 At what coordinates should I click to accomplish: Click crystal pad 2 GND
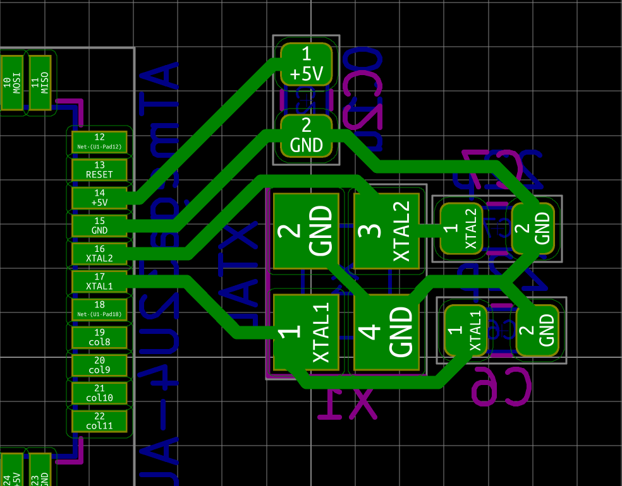pyautogui.click(x=306, y=231)
